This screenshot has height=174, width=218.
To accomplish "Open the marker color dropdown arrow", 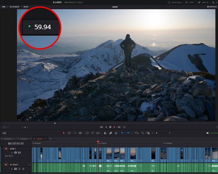I will coord(131,133).
